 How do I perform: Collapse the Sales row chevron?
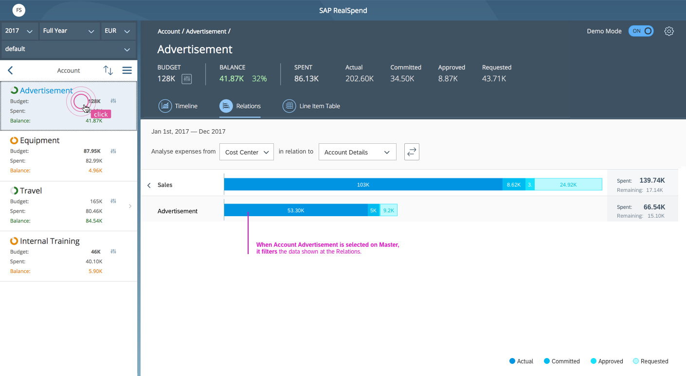(x=149, y=185)
